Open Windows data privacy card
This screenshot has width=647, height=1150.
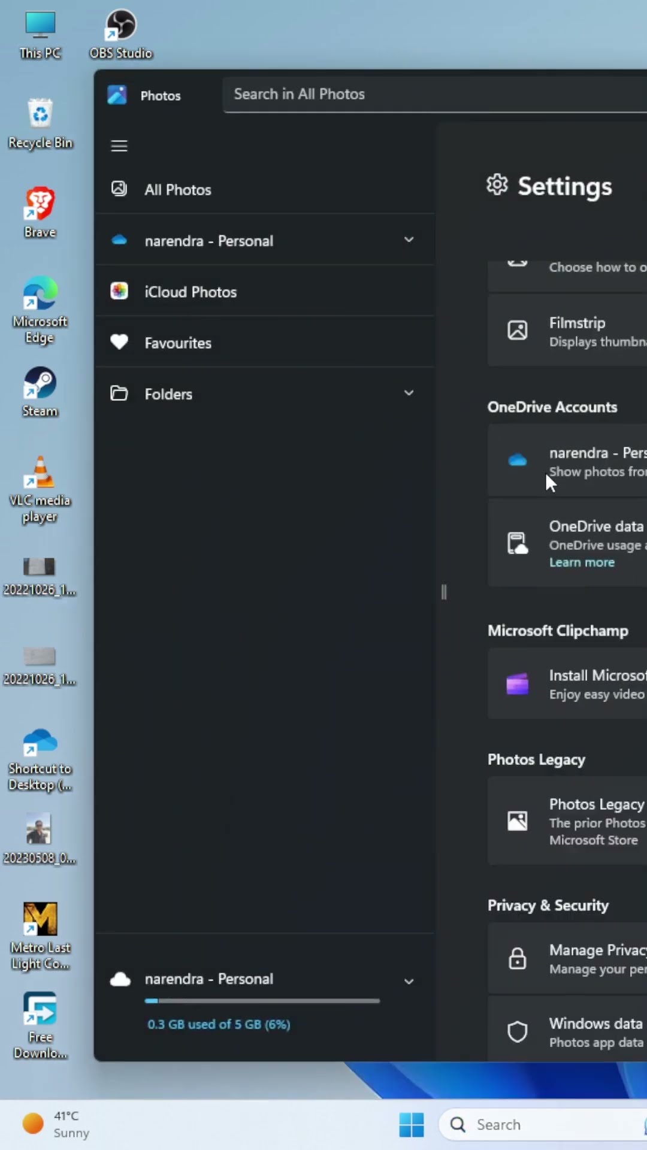[x=567, y=1029]
